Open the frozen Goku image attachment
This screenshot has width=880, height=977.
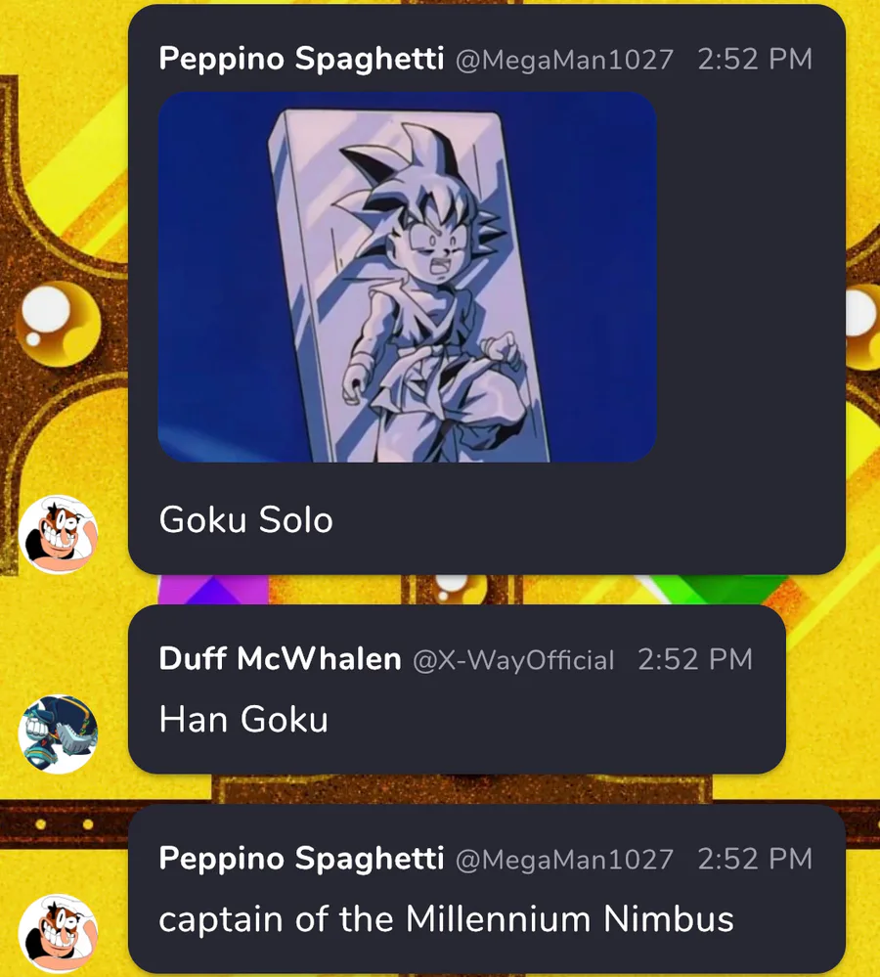pyautogui.click(x=407, y=278)
